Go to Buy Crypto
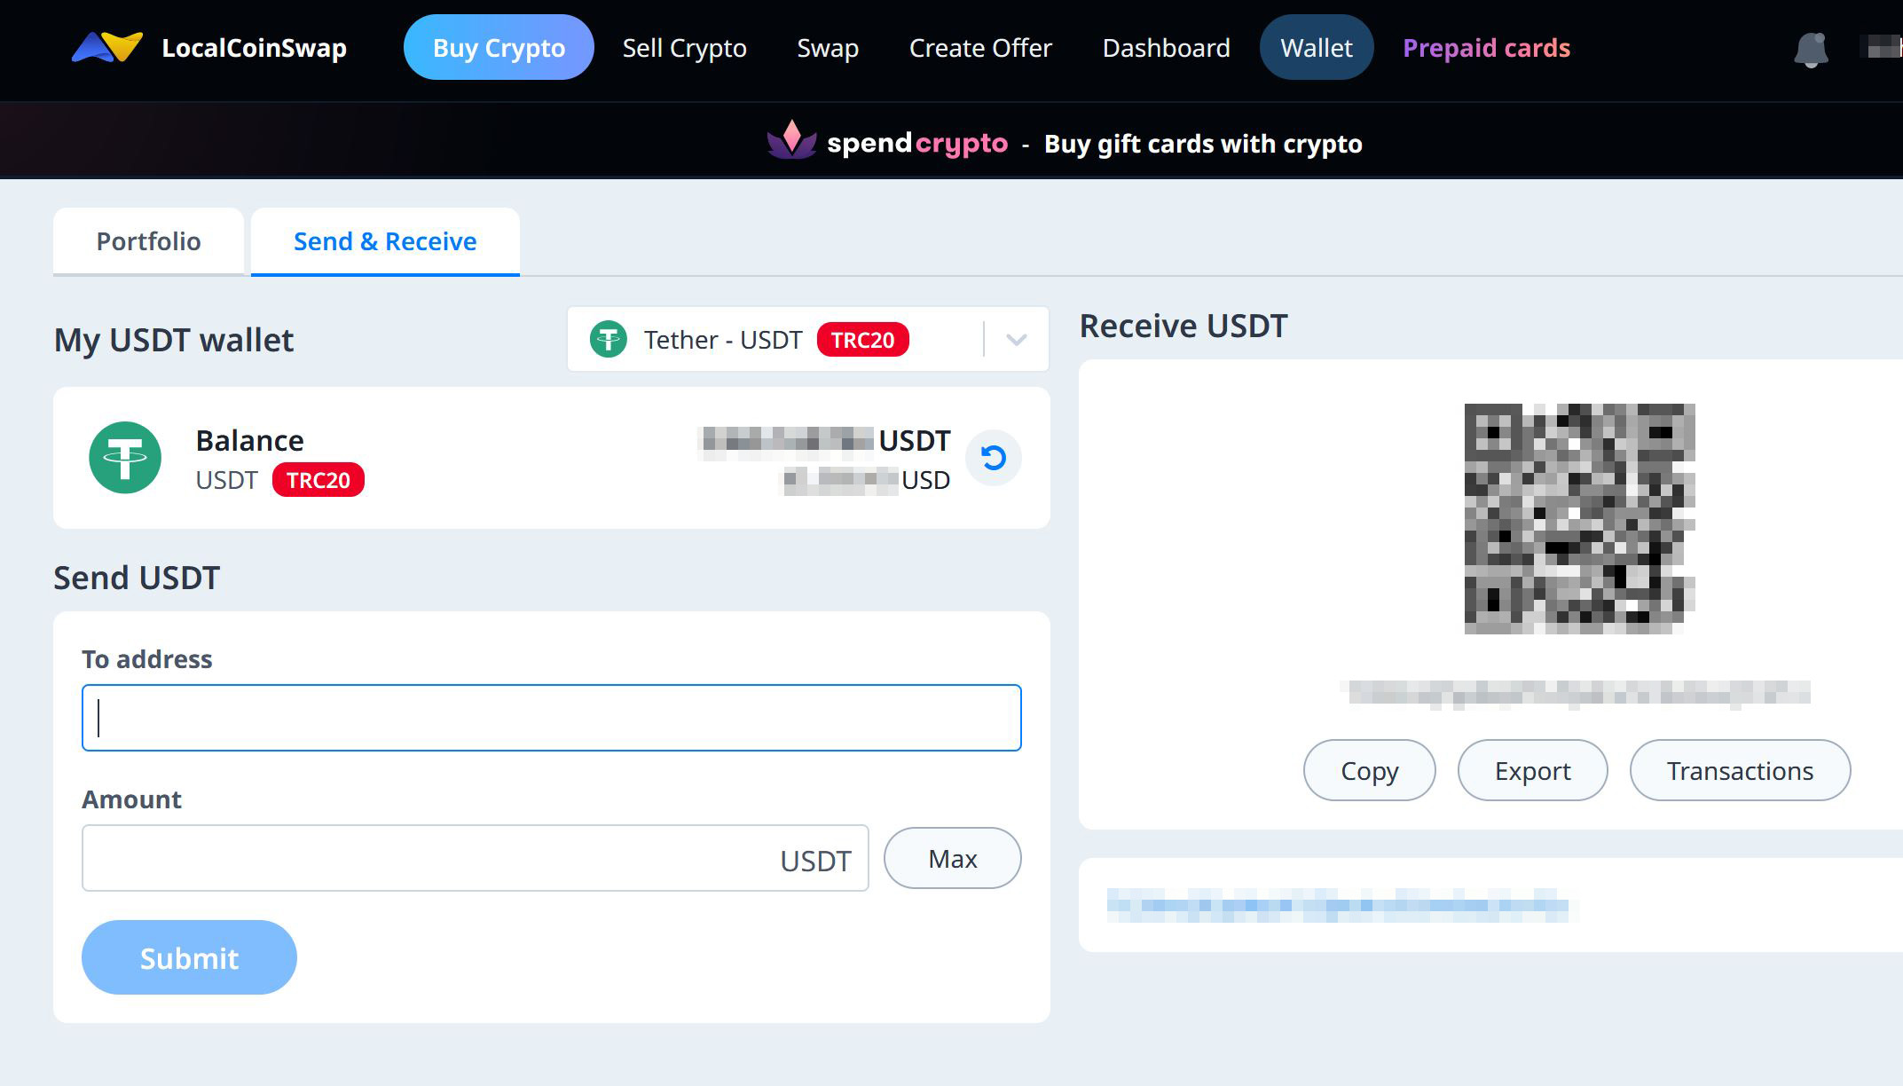The width and height of the screenshot is (1903, 1086). 499,47
